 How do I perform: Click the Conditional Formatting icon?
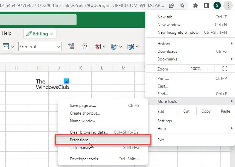coord(98,46)
